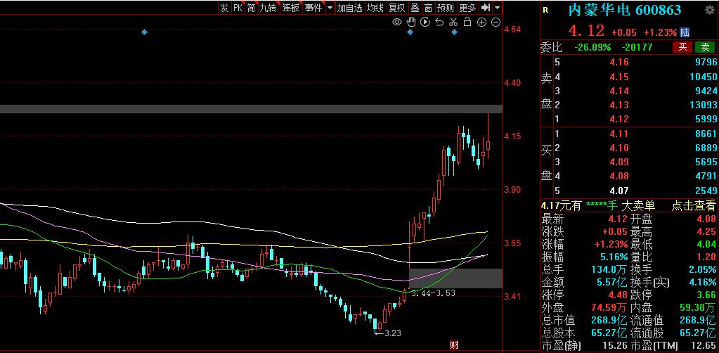
Task: Click the collapse-right arrow icon in toolbar
Action: point(486,8)
